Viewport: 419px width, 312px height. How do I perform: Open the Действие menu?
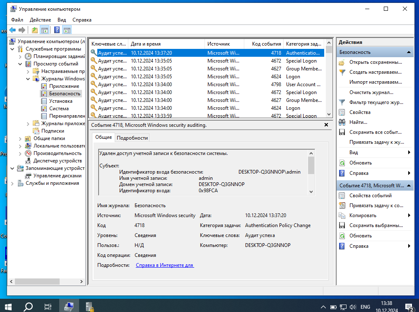(40, 20)
